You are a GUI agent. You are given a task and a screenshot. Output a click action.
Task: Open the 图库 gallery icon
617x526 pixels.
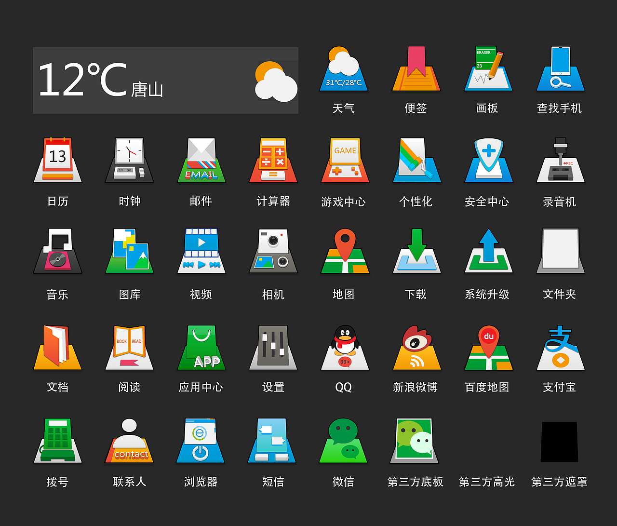tap(130, 251)
